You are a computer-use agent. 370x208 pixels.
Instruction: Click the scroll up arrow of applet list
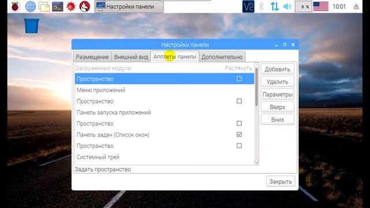pyautogui.click(x=257, y=65)
